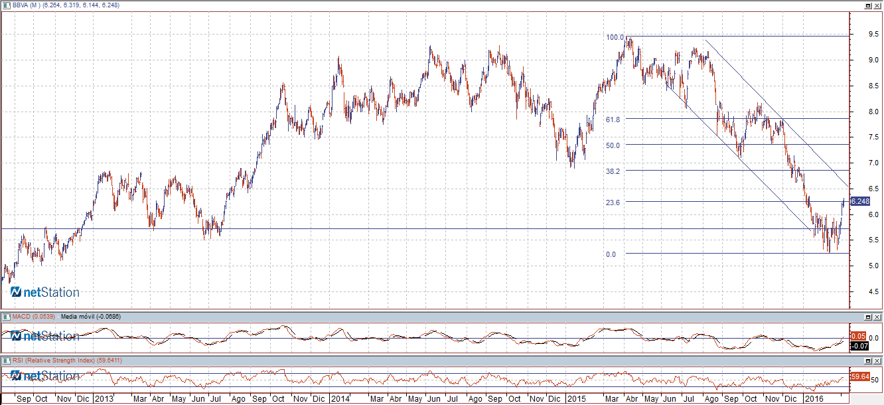Select the 38.2 Fibonacci retracement label
Screen dimensions: 884x405
click(613, 171)
